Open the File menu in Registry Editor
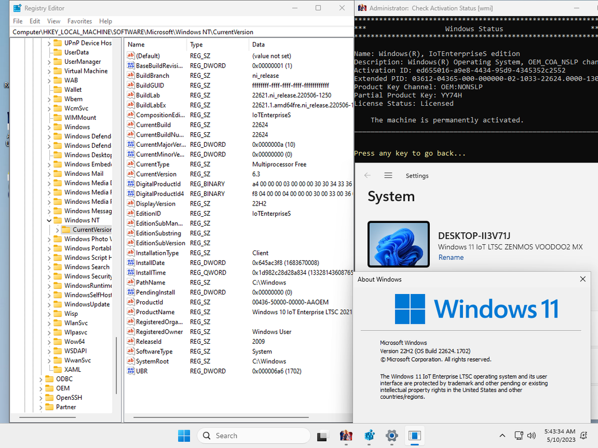Screen dimensions: 598x448 17,21
